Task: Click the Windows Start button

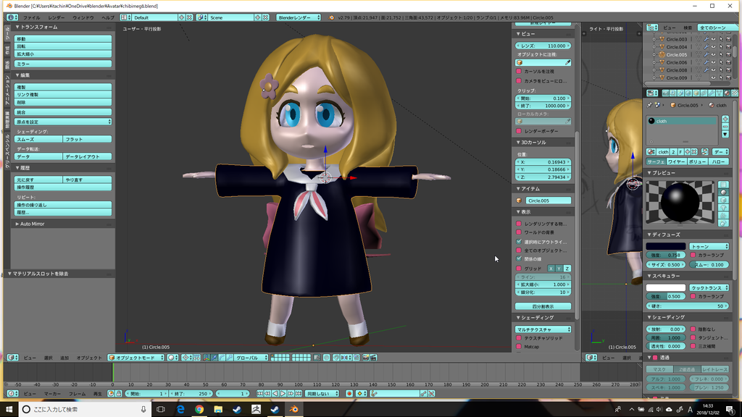Action: (x=9, y=410)
